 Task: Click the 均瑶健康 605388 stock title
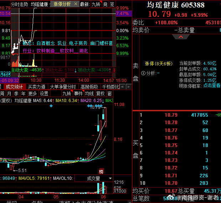pos(176,5)
